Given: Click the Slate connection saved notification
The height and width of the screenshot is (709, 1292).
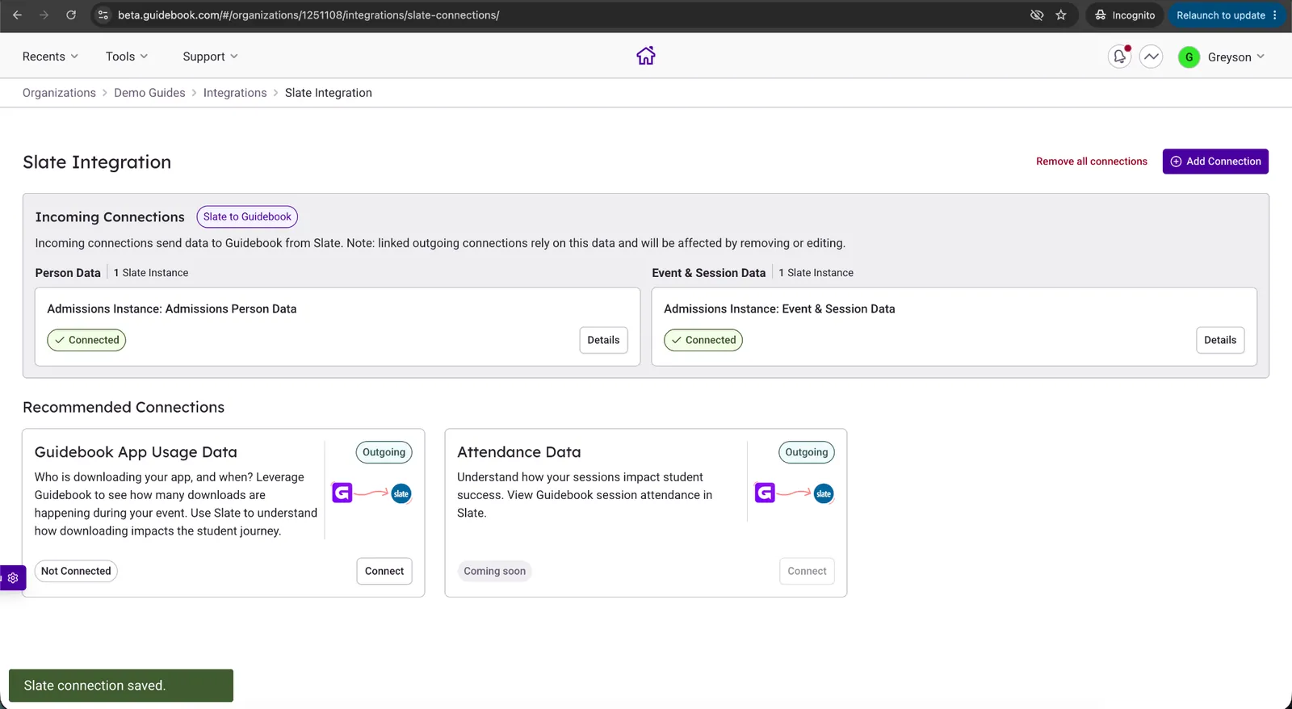Looking at the screenshot, I should coord(121,686).
